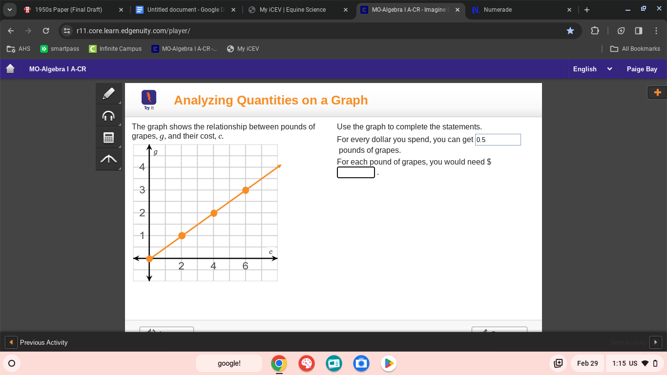This screenshot has height=375, width=667.
Task: Launch the calculator tool from the sidebar
Action: tap(108, 137)
